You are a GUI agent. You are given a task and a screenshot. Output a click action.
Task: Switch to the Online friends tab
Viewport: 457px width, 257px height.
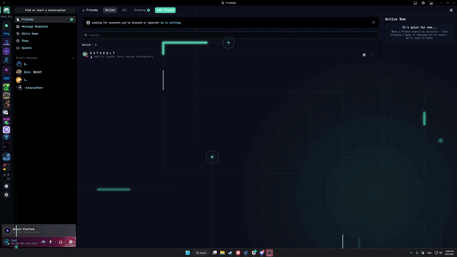tap(110, 10)
